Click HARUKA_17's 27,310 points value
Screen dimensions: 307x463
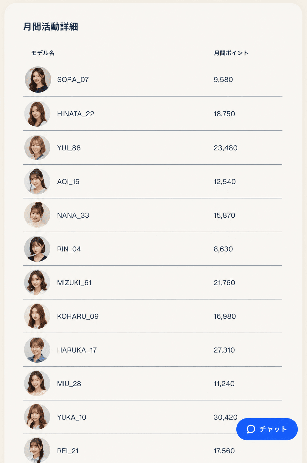[x=224, y=350]
